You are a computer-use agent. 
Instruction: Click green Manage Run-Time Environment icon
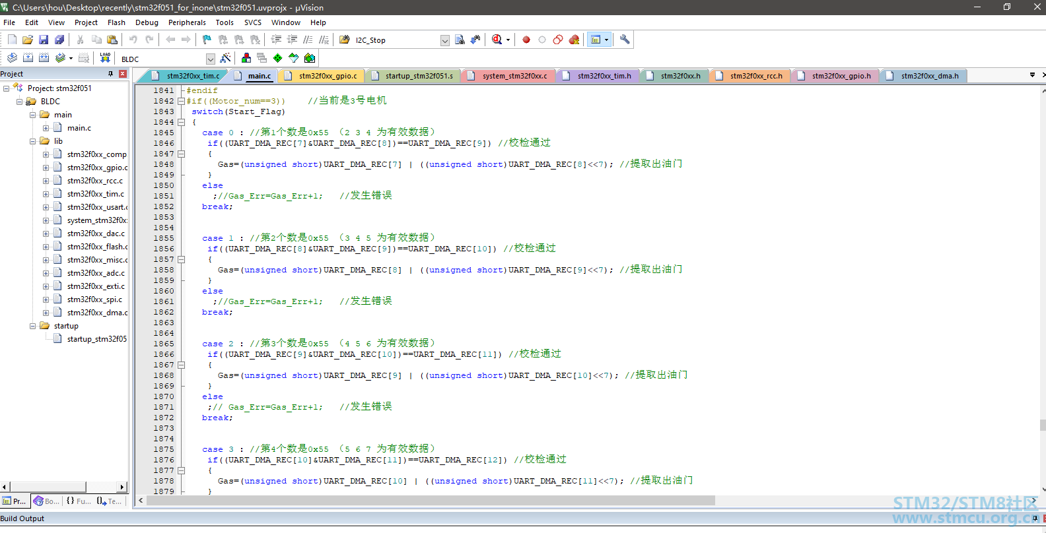(278, 58)
